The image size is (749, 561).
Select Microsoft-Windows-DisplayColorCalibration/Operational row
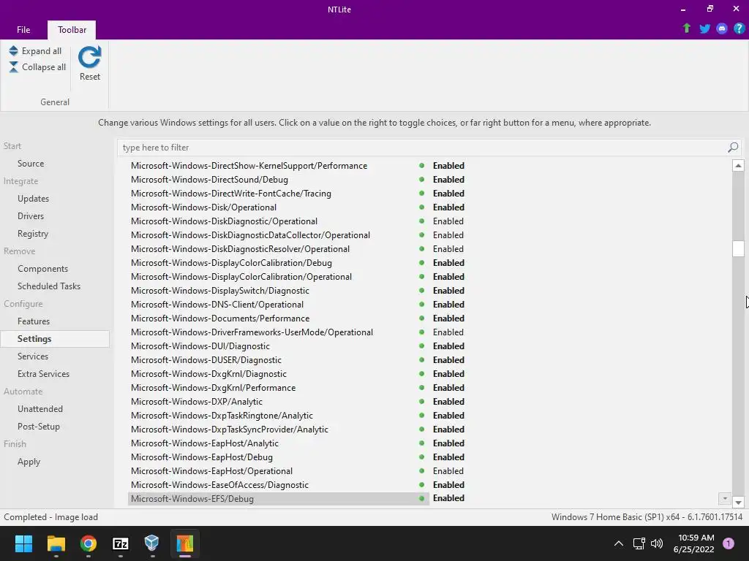241,277
